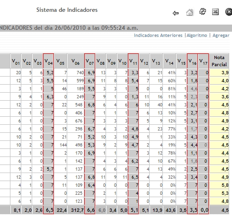Select the 81% cell in V14 column
Viewport: 232px width, 217px height.
click(170, 88)
